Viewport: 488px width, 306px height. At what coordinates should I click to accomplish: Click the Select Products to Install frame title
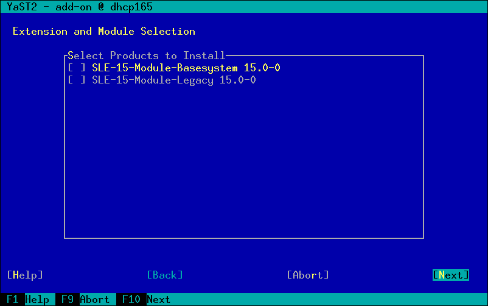[x=146, y=55]
